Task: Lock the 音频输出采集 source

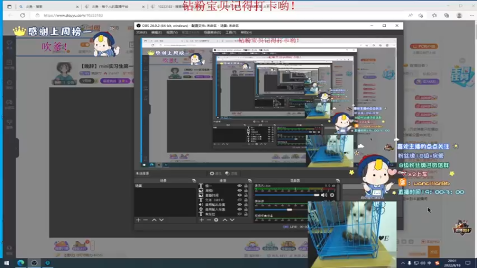Action: 246,204
